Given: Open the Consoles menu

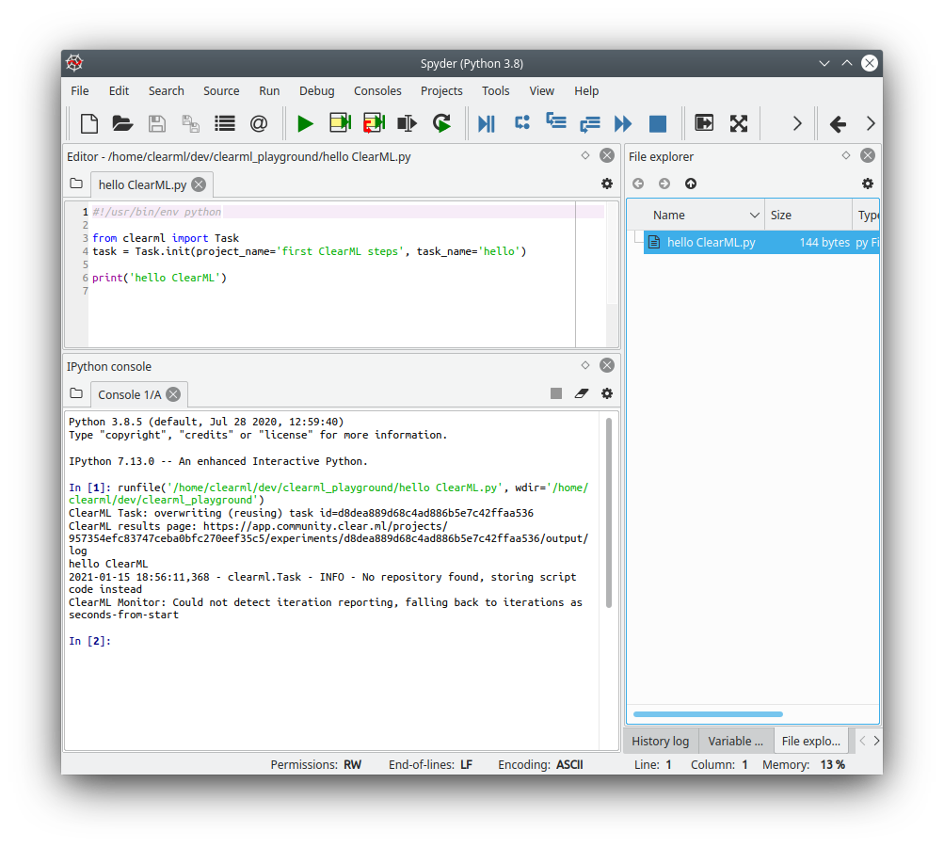Looking at the screenshot, I should 377,90.
